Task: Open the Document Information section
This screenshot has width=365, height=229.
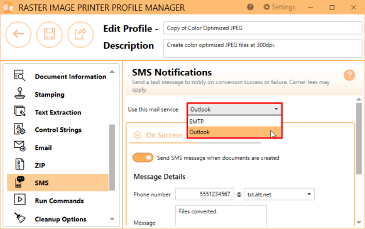Action: [70, 77]
